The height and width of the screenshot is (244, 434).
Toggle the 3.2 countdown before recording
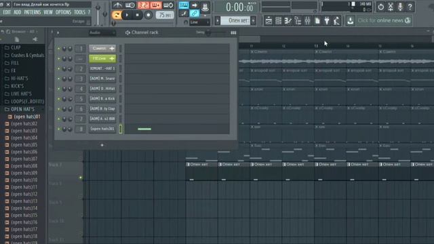[x=143, y=5]
